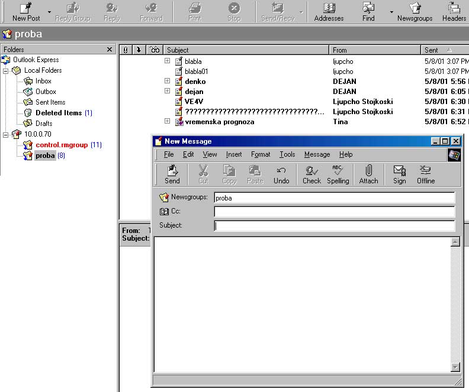The width and height of the screenshot is (469, 392).
Task: Open the Deleted Items folder
Action: click(58, 113)
